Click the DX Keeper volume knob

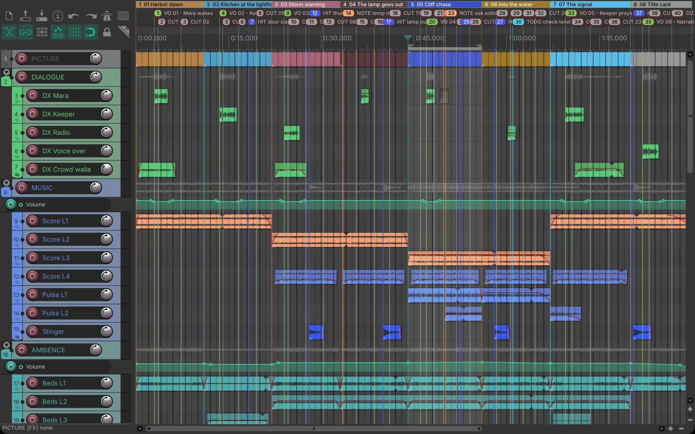tap(107, 114)
